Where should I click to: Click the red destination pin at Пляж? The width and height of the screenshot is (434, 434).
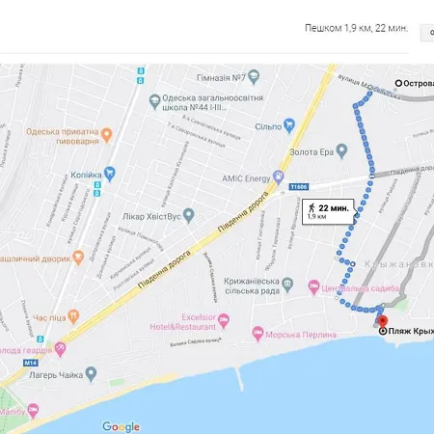pyautogui.click(x=382, y=322)
